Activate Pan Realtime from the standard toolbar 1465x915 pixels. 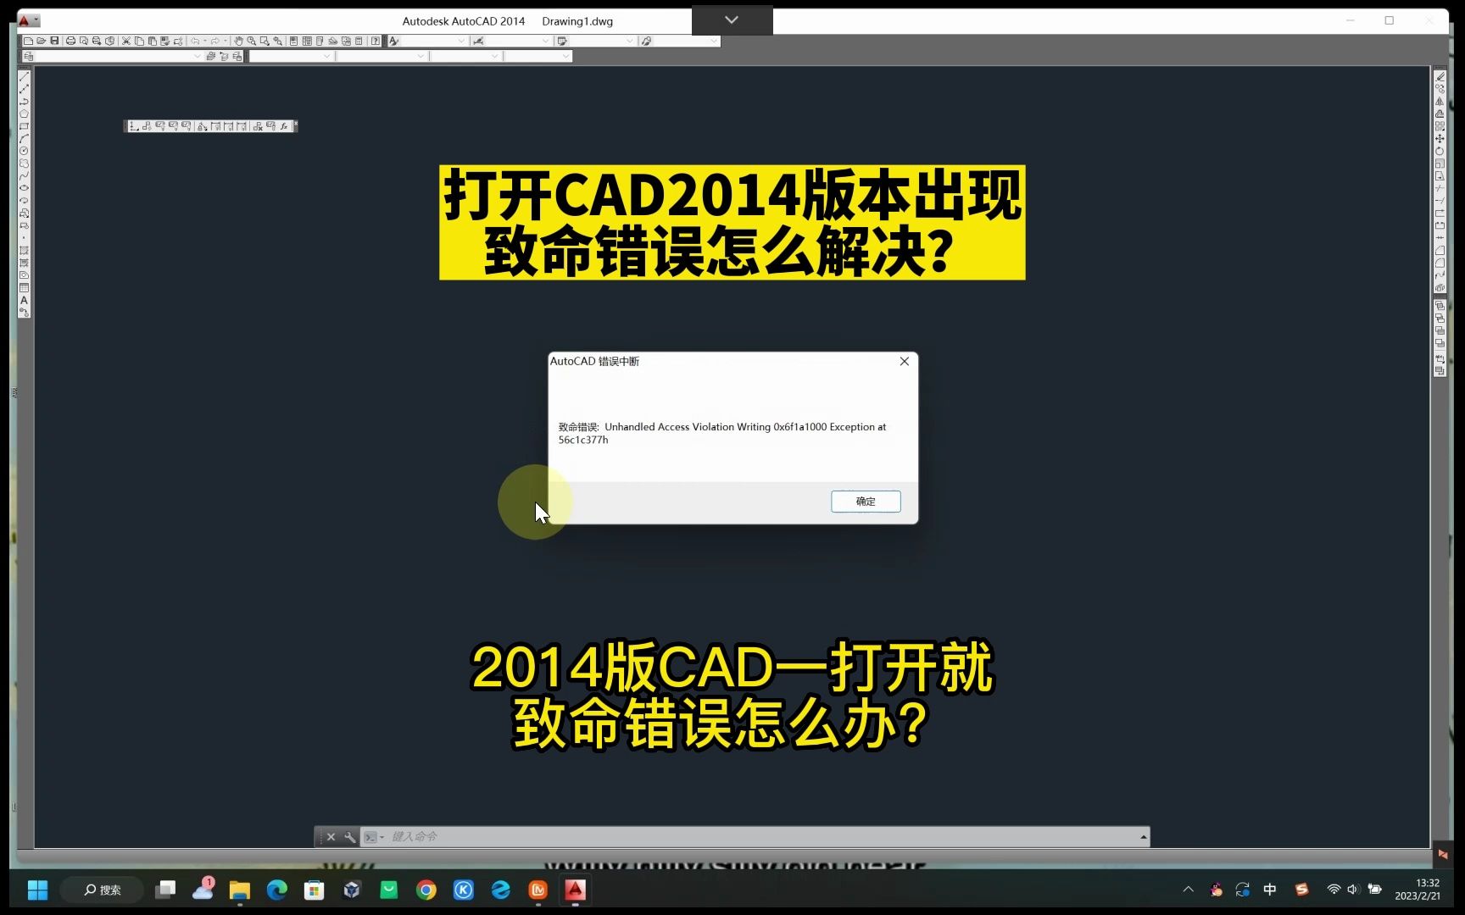coord(239,40)
